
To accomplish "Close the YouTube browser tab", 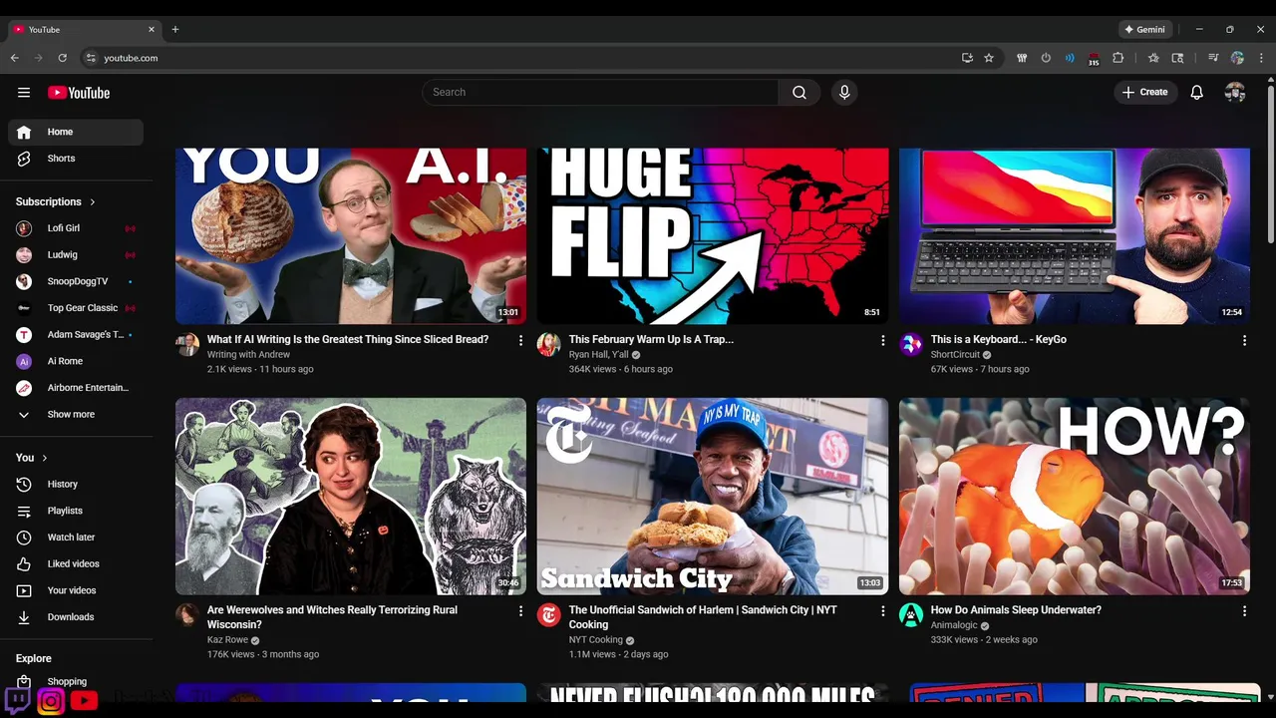I will tap(152, 29).
